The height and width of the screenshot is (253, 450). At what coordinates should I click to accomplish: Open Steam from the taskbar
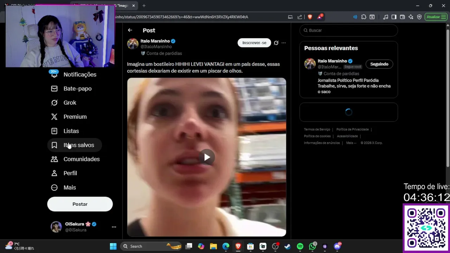point(288,246)
